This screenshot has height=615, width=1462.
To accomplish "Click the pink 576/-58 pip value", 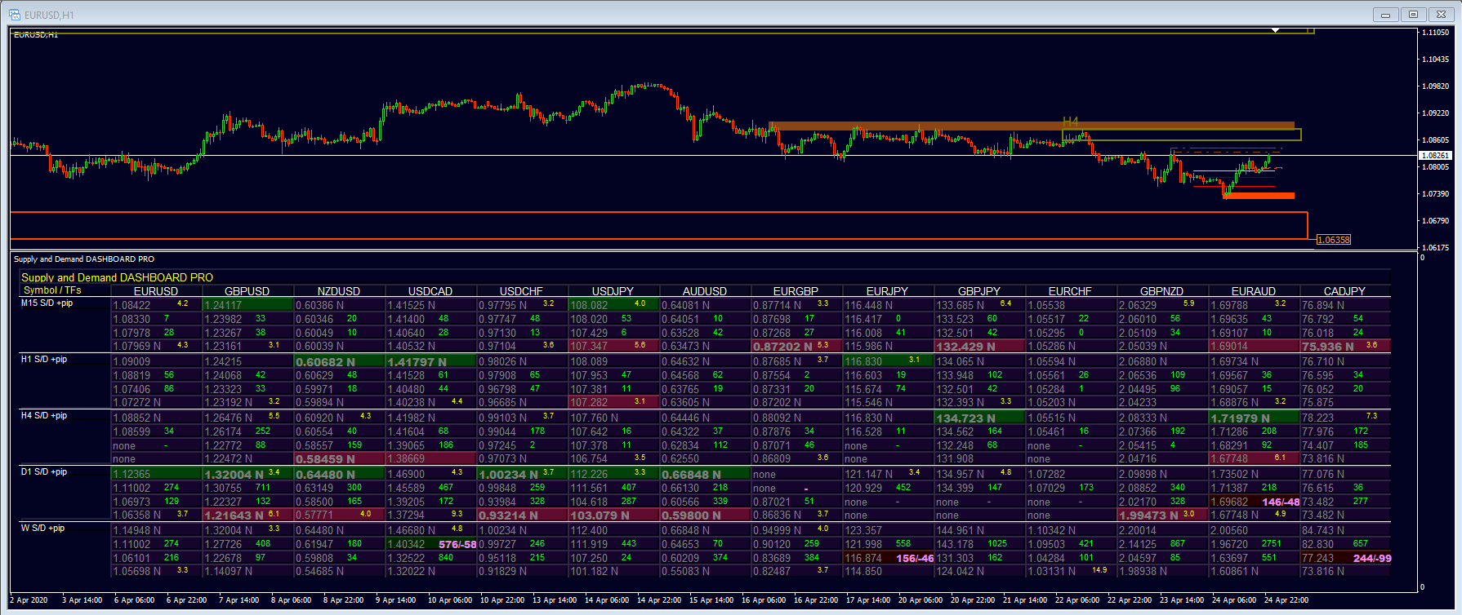I will (457, 544).
